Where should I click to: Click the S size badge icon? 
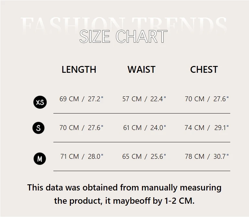pyautogui.click(x=38, y=128)
